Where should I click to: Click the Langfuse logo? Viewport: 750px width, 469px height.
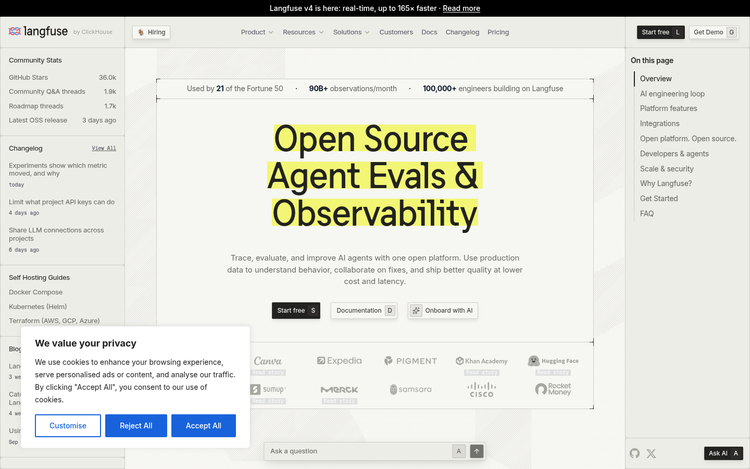tap(38, 32)
